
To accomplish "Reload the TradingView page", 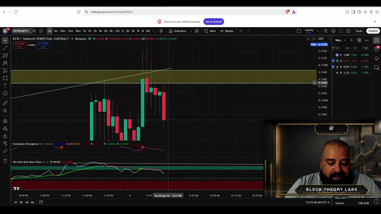I will [x=16, y=12].
